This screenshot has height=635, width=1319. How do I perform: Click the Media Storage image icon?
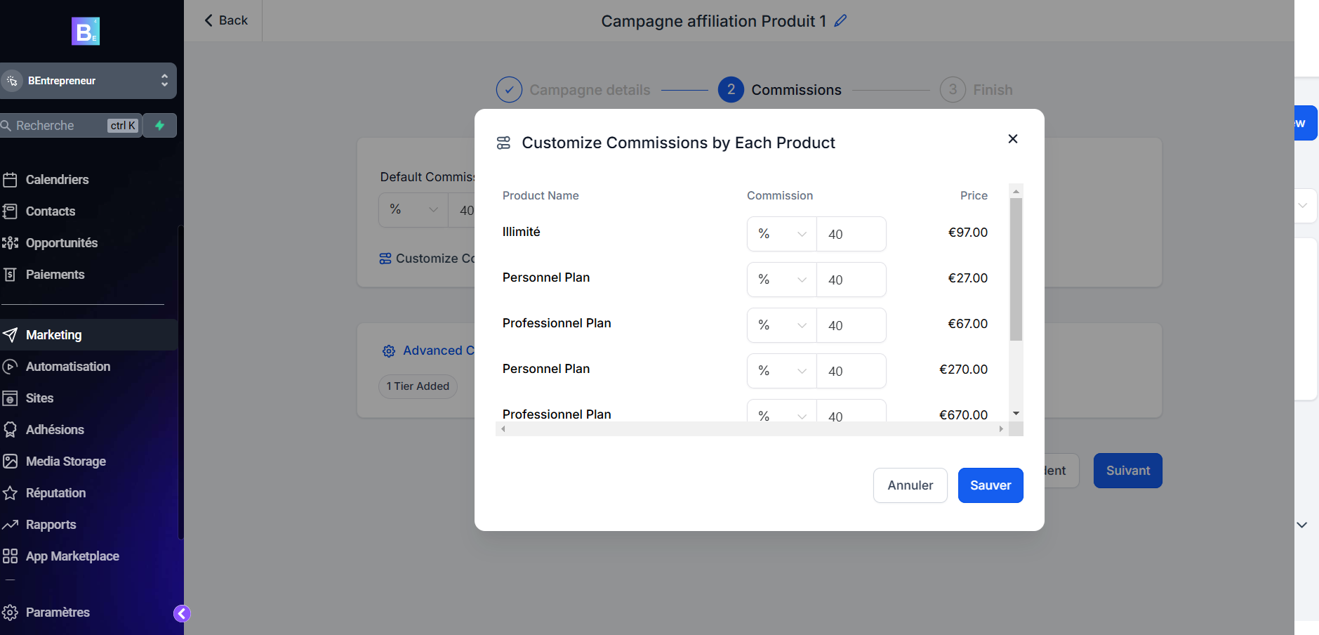point(10,461)
